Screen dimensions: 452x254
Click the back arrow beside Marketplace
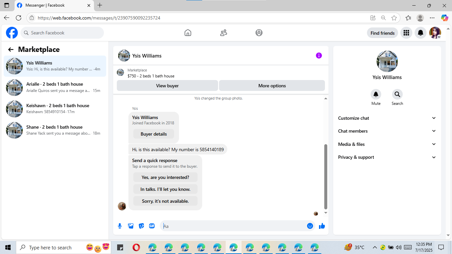point(11,50)
